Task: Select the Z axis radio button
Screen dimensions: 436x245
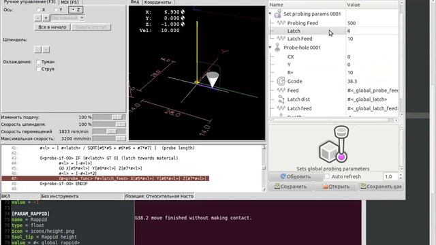Action: [x=73, y=10]
